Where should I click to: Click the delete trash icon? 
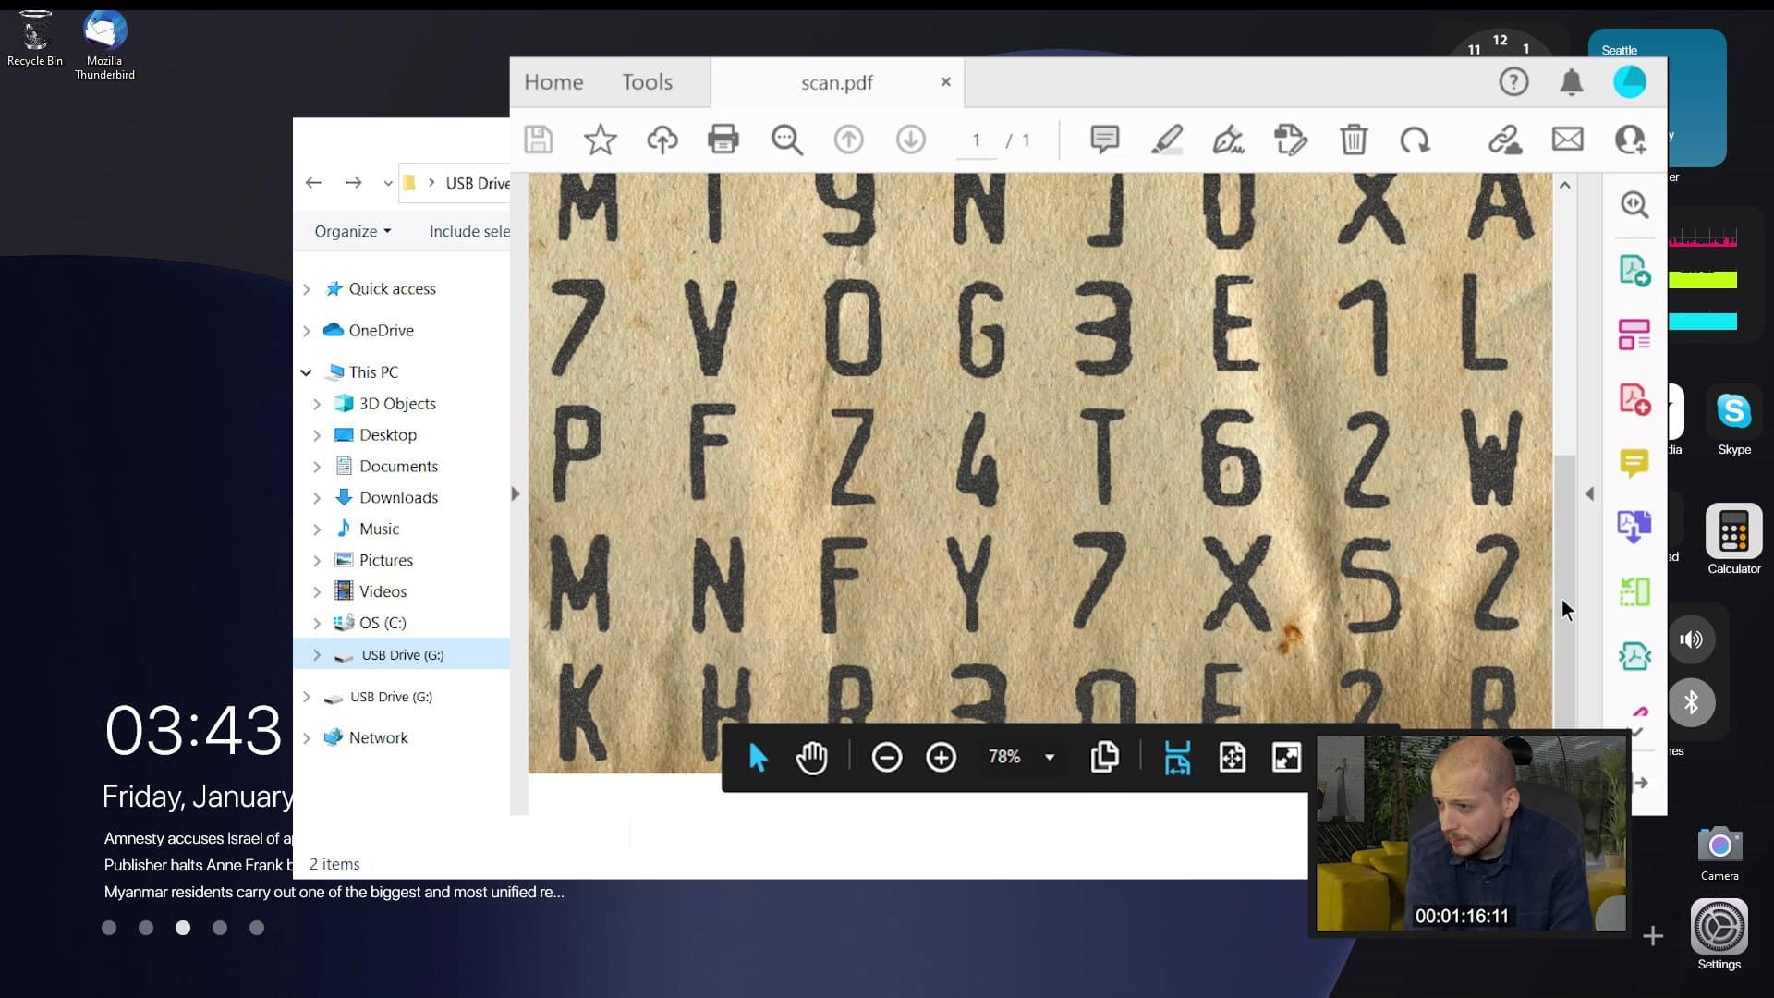click(1353, 140)
